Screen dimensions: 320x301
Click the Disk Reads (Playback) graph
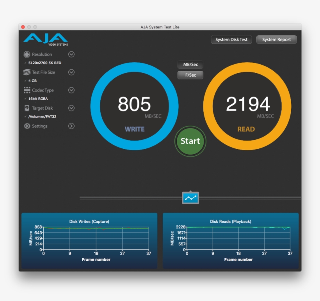click(x=231, y=240)
